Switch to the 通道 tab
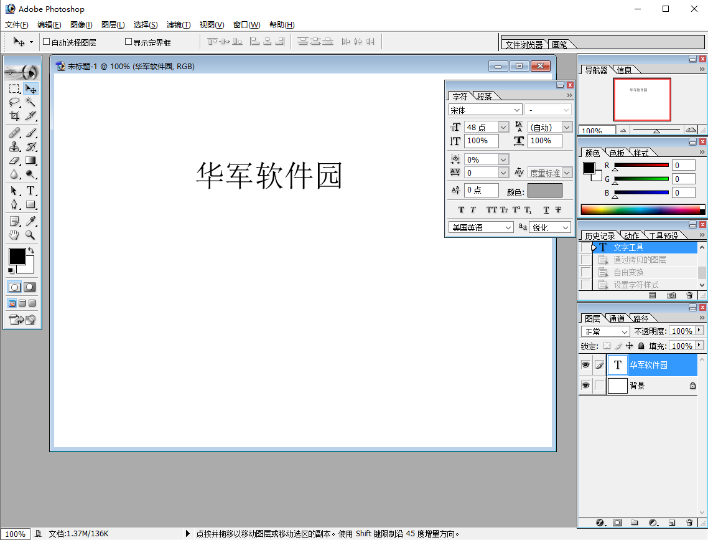The image size is (708, 540). [616, 318]
